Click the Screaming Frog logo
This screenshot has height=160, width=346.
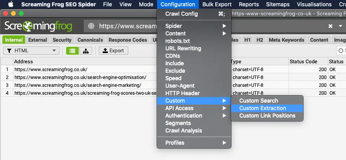point(38,26)
